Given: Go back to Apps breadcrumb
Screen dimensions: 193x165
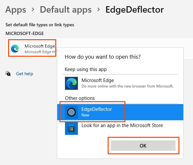Looking at the screenshot, I should click(x=16, y=10).
